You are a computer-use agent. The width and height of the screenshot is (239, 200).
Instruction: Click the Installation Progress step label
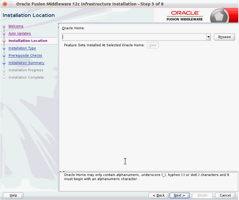26,70
